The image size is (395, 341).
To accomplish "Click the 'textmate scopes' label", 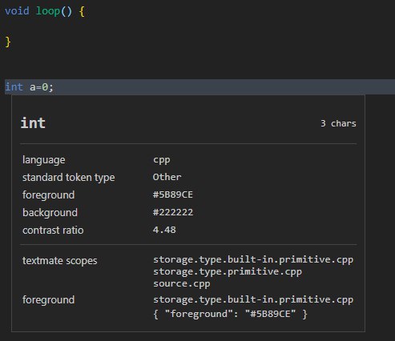I will click(x=60, y=261).
